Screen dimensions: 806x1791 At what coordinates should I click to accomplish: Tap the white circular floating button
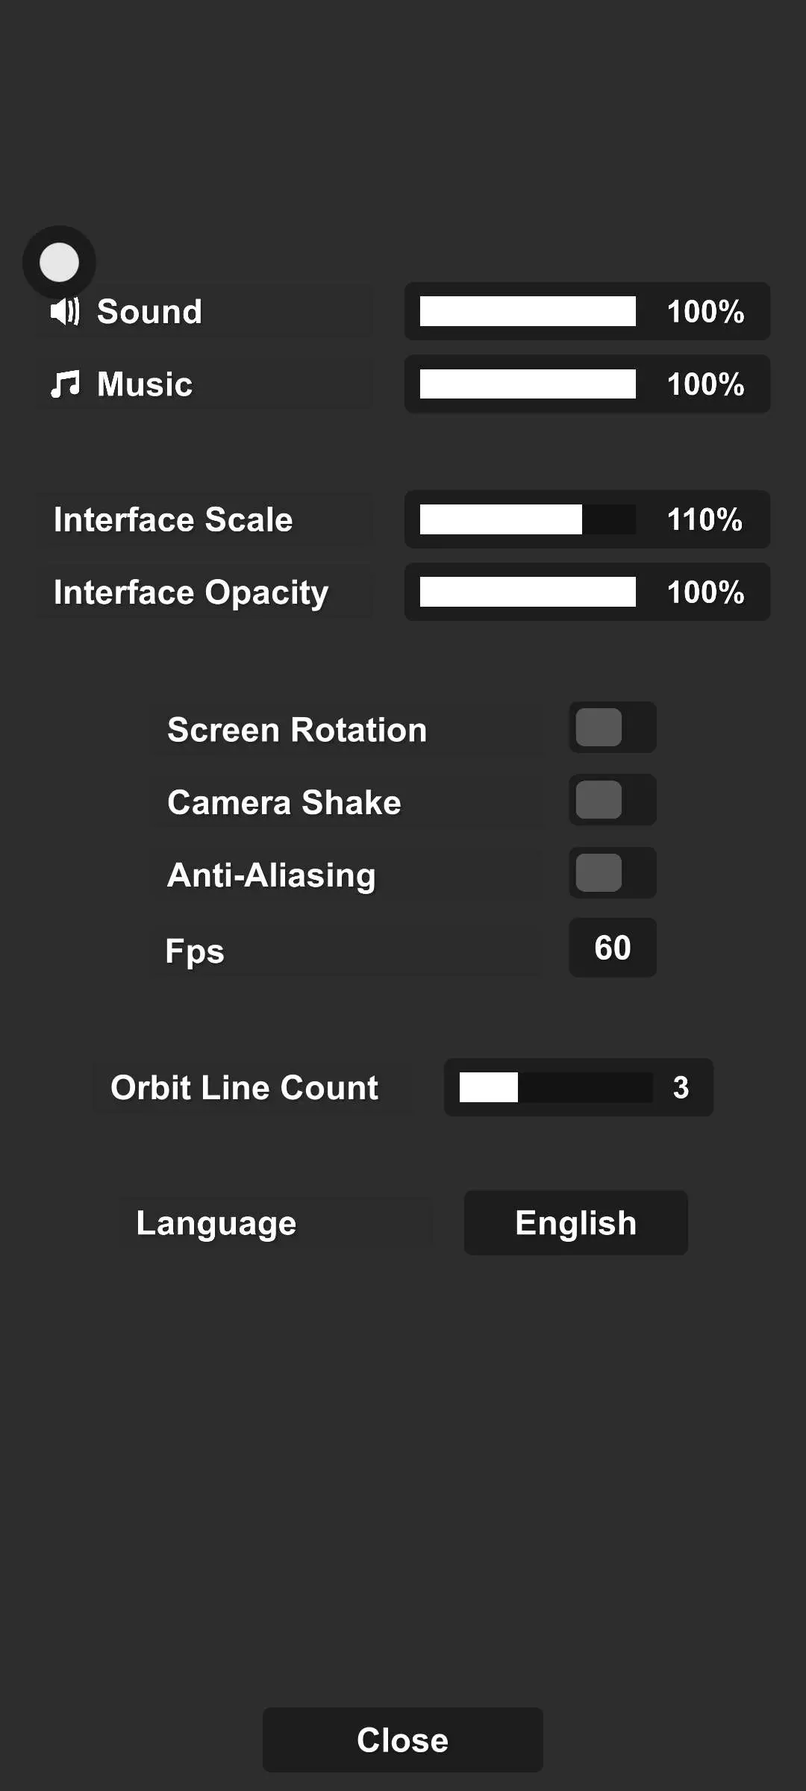click(59, 262)
